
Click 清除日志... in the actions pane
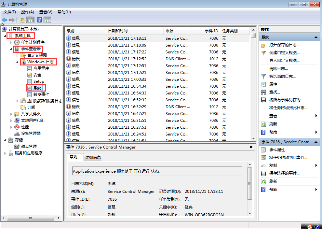click(x=278, y=69)
